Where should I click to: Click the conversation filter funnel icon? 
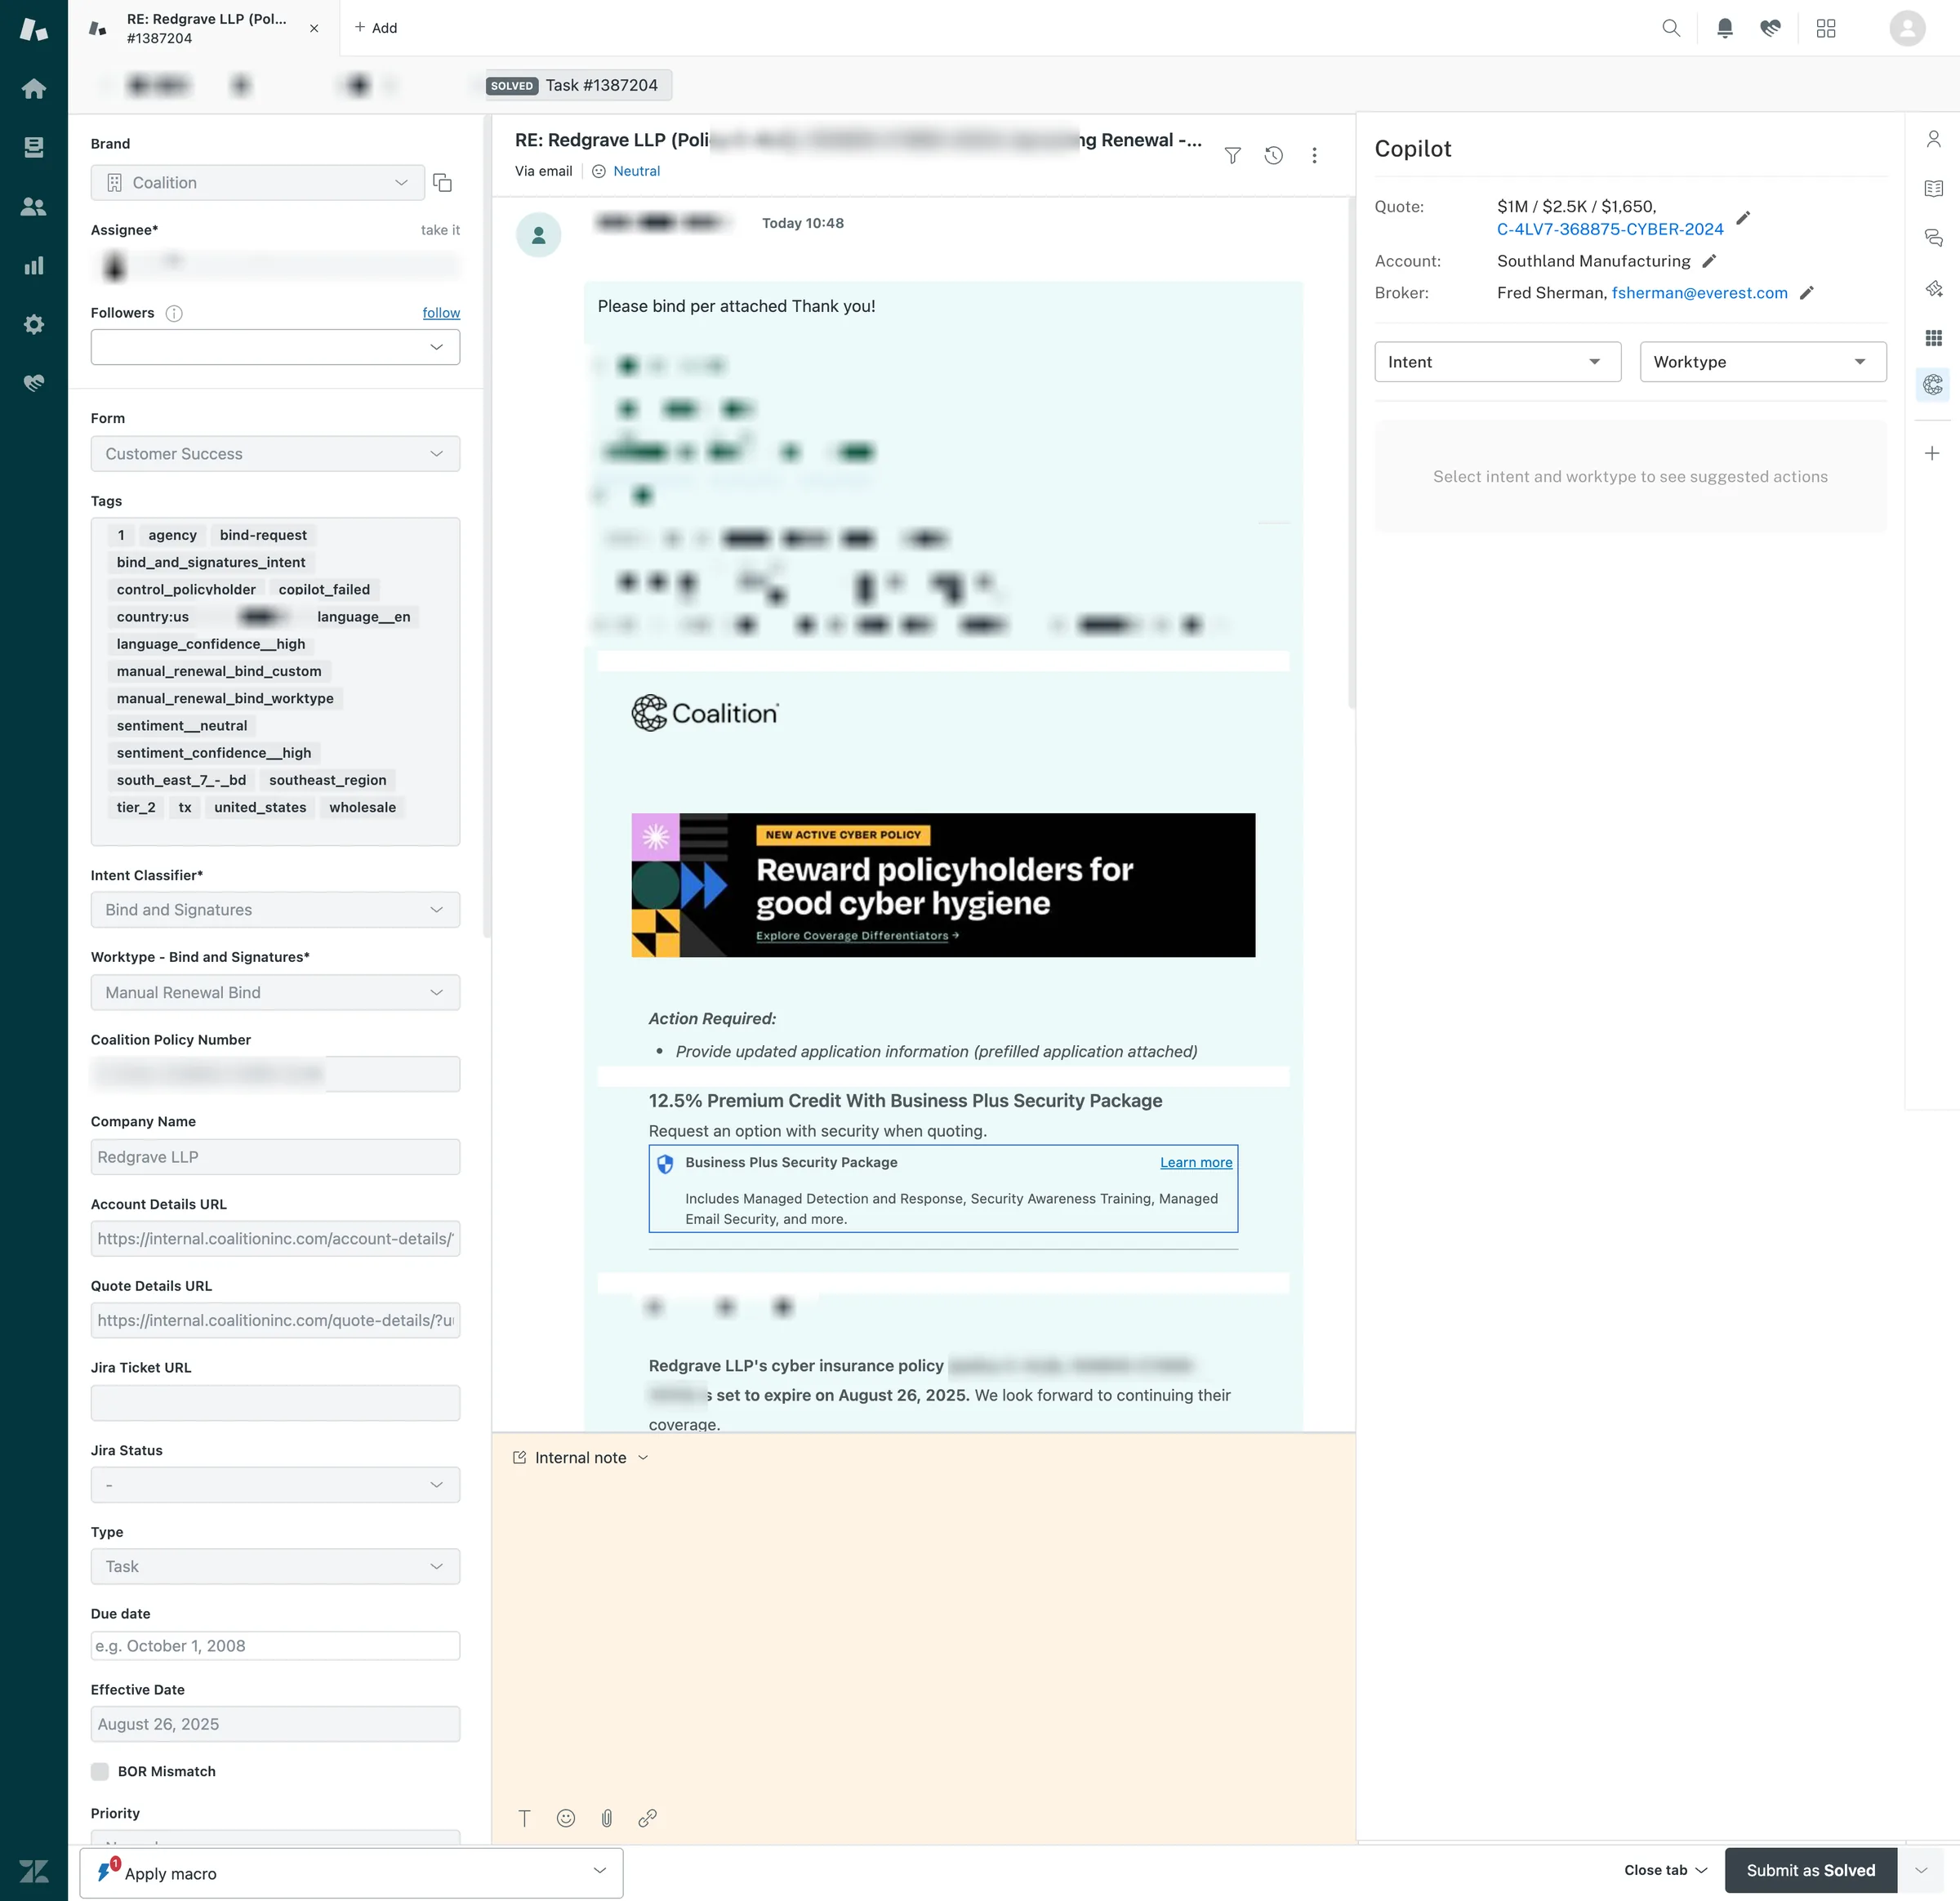[x=1233, y=155]
